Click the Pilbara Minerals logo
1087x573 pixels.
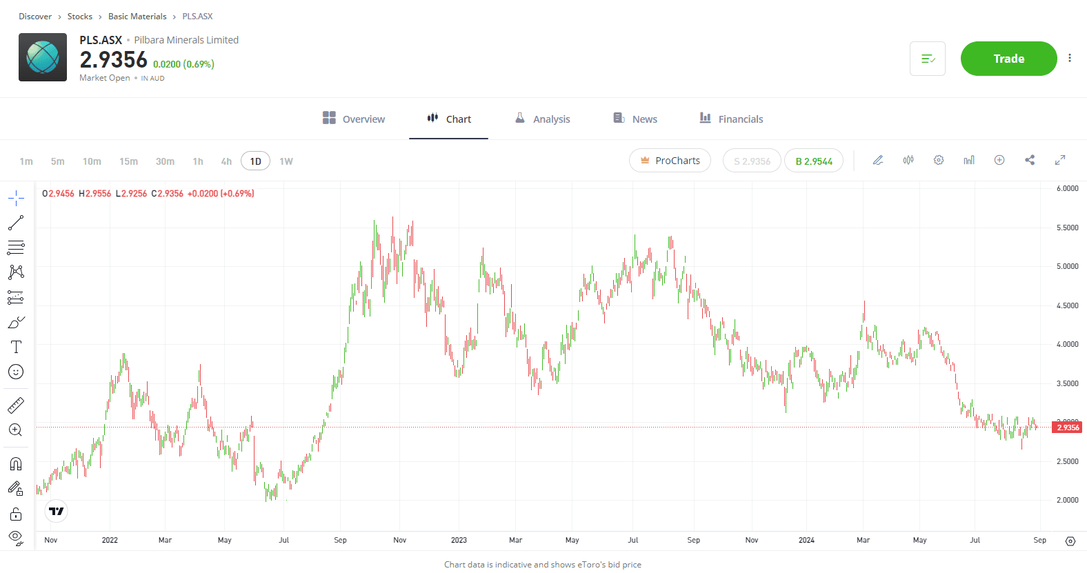pyautogui.click(x=43, y=57)
